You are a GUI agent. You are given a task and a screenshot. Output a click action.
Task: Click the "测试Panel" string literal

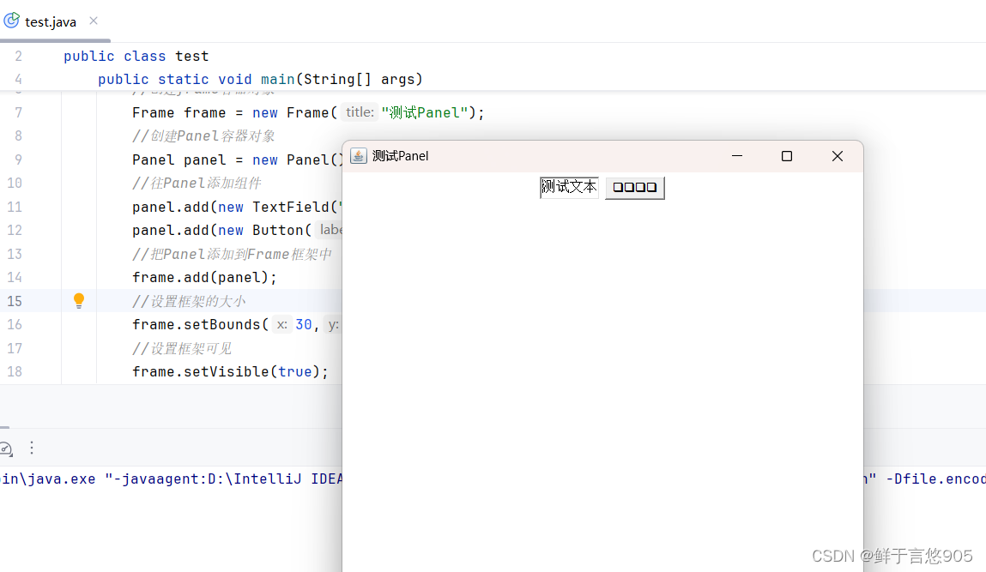click(x=425, y=112)
